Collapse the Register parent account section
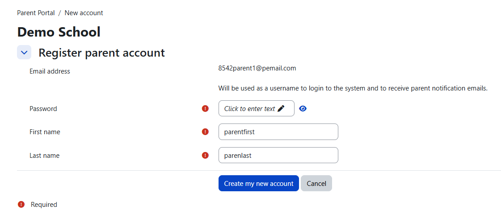 [x=24, y=52]
